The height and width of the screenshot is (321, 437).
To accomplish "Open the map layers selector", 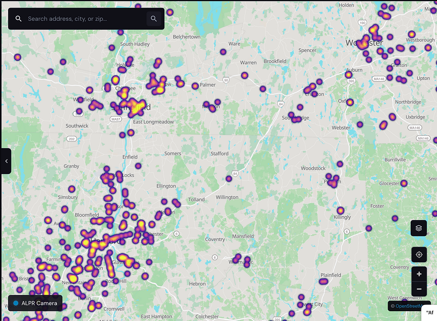I will point(419,228).
